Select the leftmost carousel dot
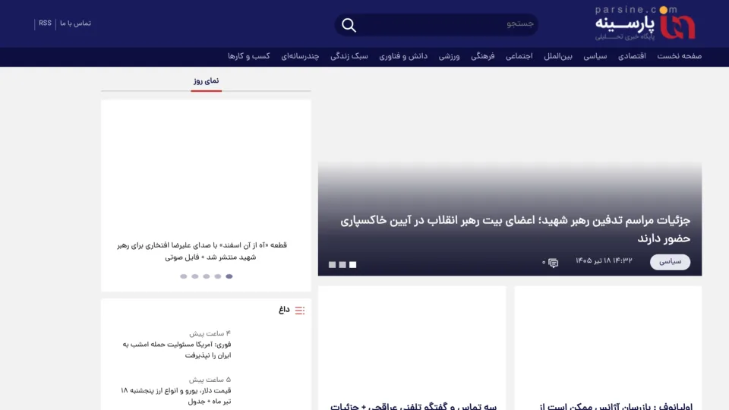 [184, 276]
